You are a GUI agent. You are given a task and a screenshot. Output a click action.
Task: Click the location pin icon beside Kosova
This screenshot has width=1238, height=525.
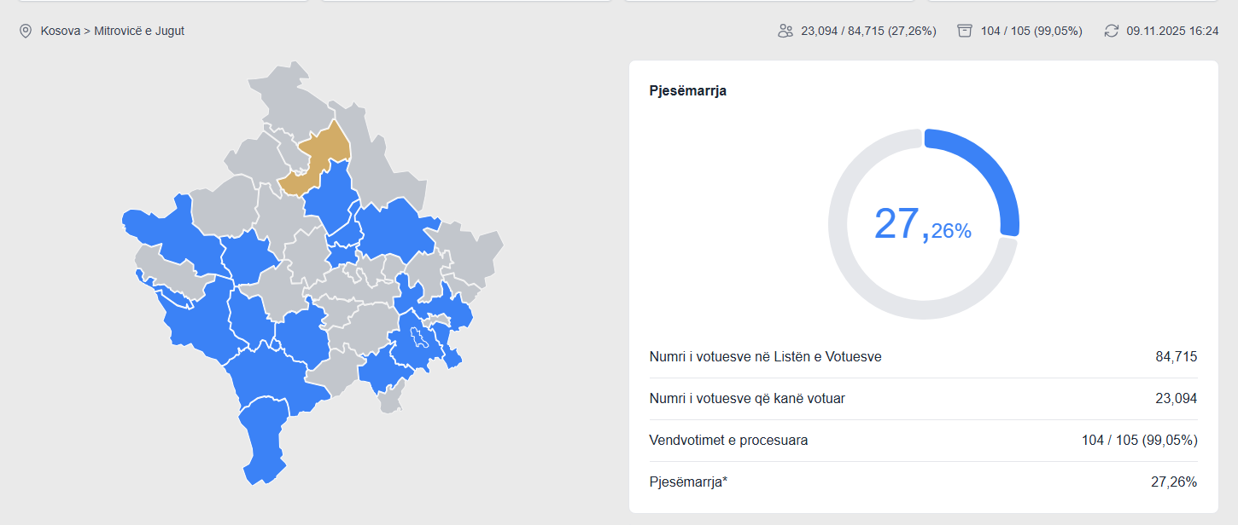tap(26, 32)
